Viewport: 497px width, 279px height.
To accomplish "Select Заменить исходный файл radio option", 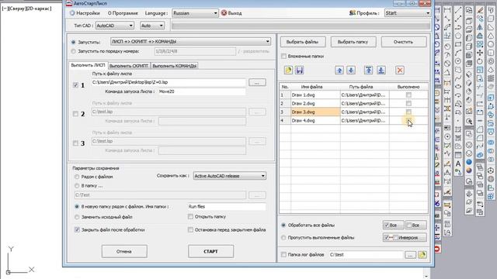I will pyautogui.click(x=77, y=217).
